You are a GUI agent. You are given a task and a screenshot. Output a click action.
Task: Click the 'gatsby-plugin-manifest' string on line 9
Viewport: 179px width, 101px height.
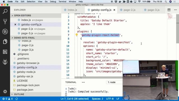click(114, 42)
